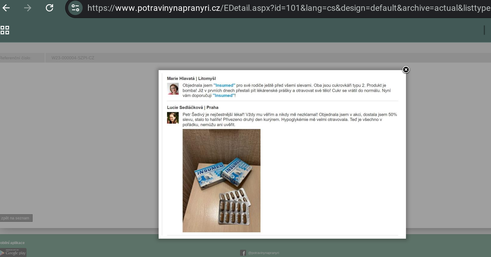Viewport: 491px width, 257px height.
Task: Click the "Mobilní aplikace" footer heading
Action: [x=12, y=243]
